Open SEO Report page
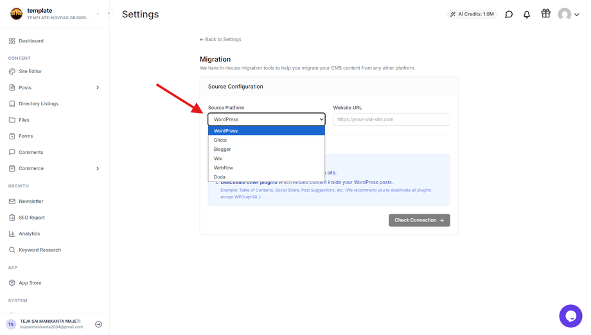591x335 pixels. click(31, 218)
